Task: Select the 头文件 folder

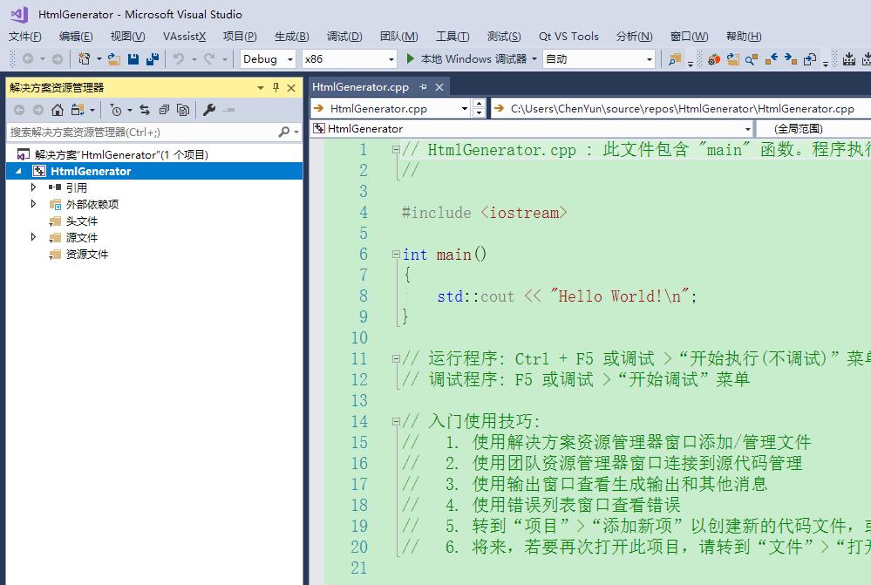Action: (82, 221)
